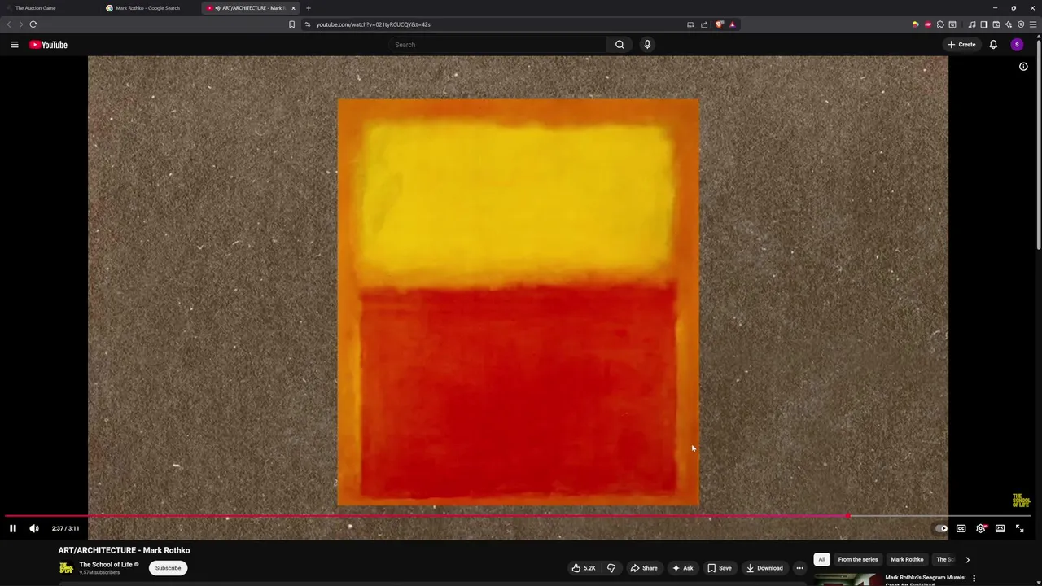Open player settings gear

click(981, 528)
